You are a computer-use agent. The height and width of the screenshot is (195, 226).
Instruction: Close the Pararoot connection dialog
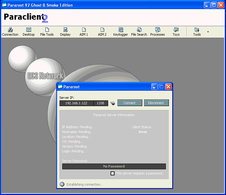tap(168, 87)
